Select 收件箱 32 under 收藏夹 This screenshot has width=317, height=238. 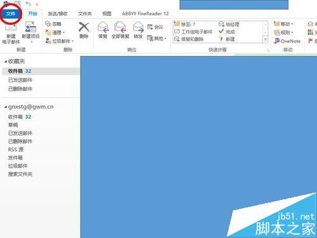(x=41, y=71)
